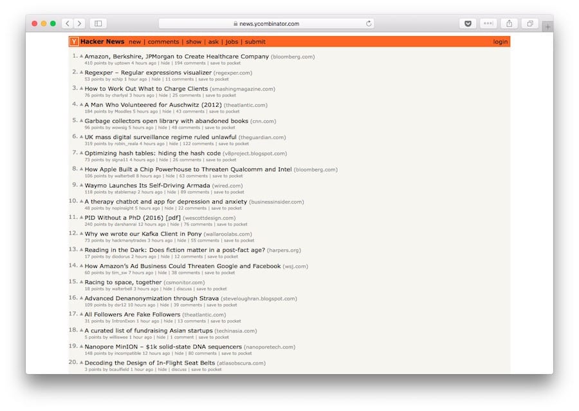
Task: Upvote the Waymo self-driving story
Action: (x=81, y=185)
